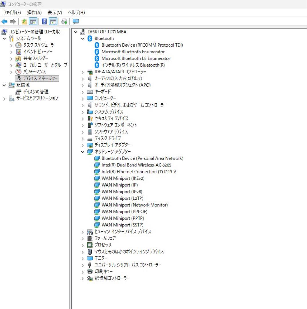The height and width of the screenshot is (309, 307).
Task: Select WAN Miniport (L2TP)
Action: (x=122, y=198)
